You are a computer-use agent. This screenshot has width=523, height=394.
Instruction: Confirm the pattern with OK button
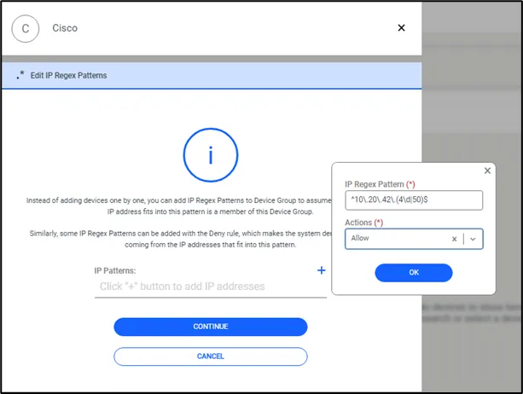point(414,273)
